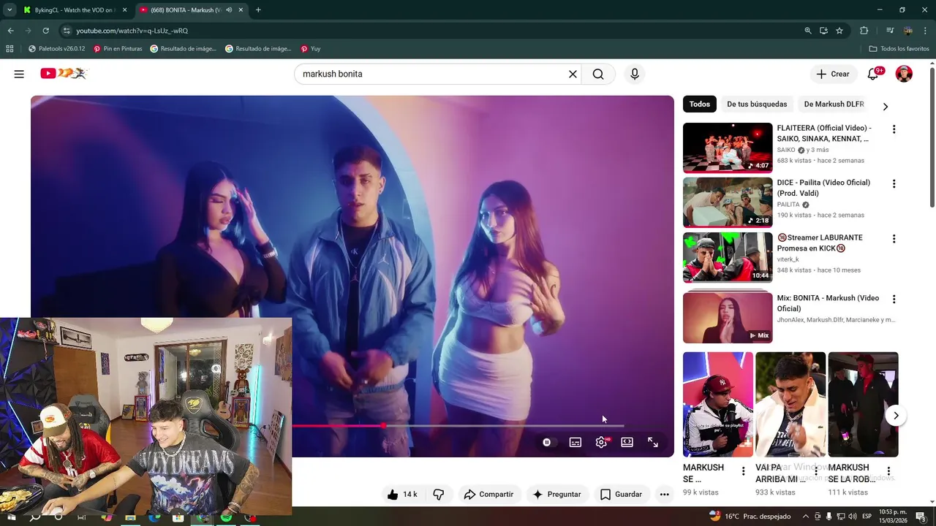This screenshot has height=526, width=936.
Task: Switch to the BykingCL browser tab
Action: 75,10
